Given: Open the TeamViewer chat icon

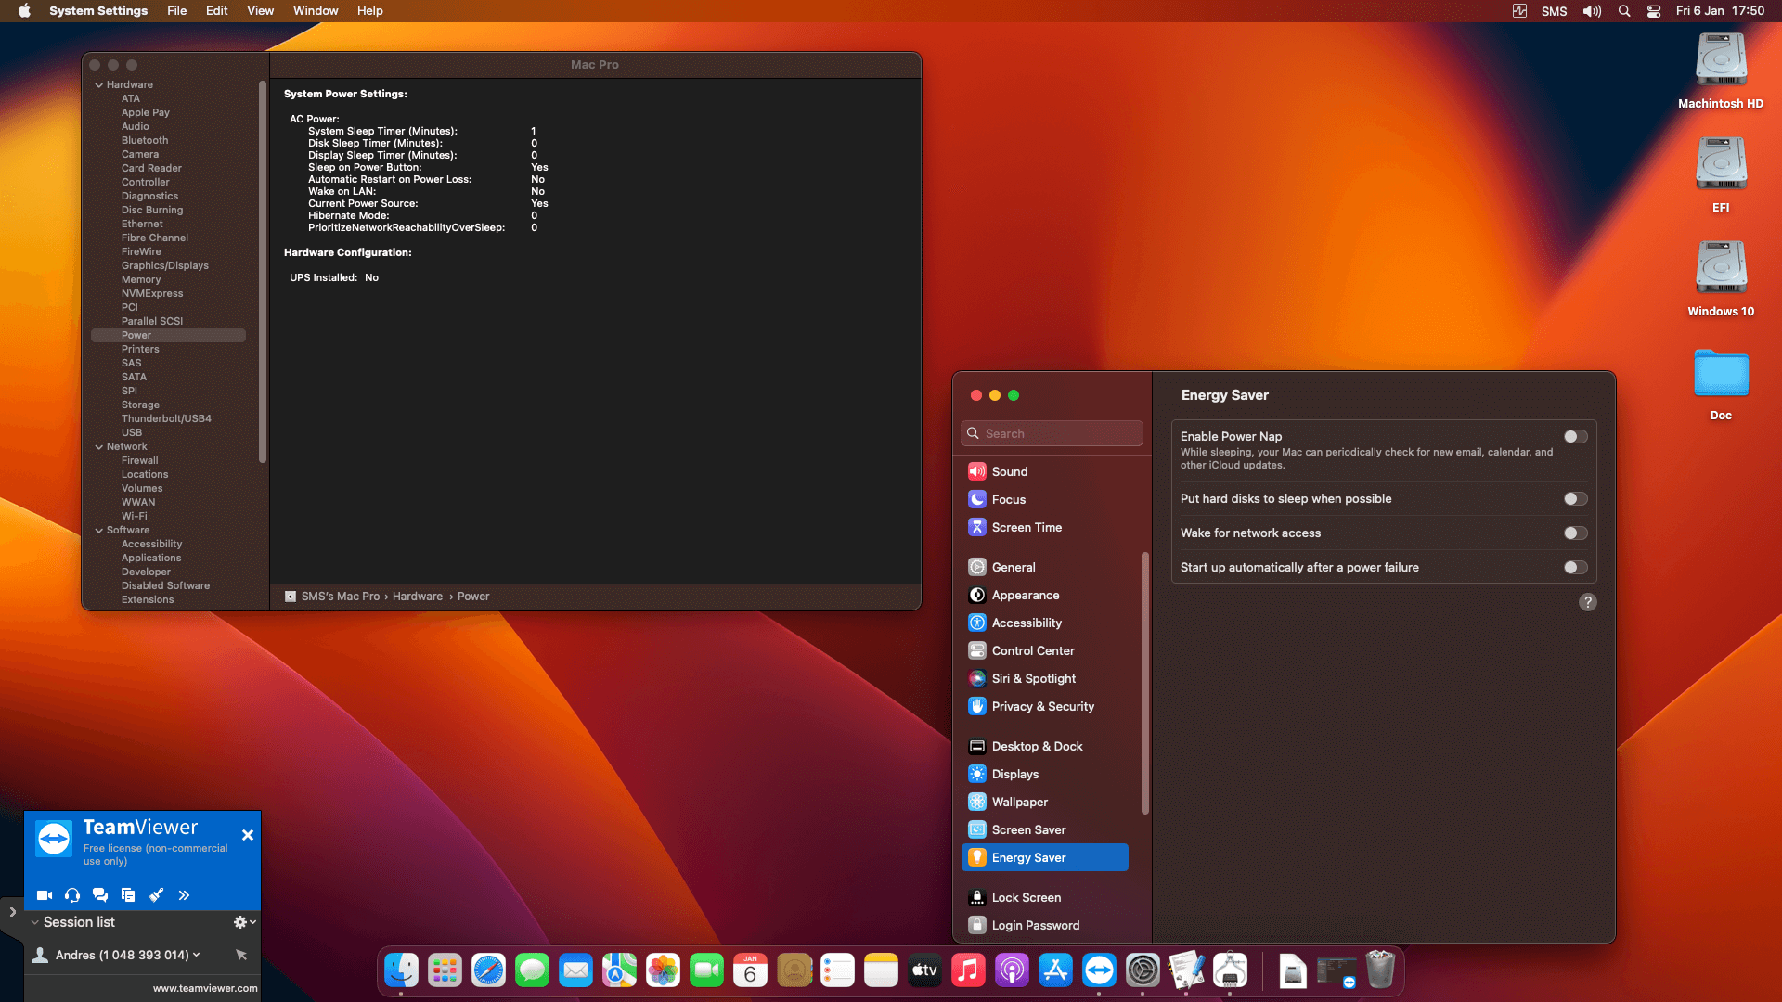Looking at the screenshot, I should click(x=100, y=895).
